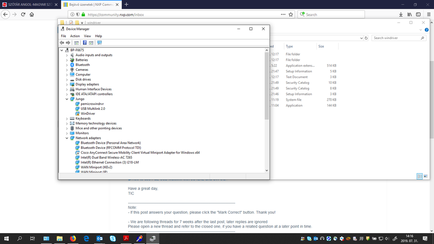Open the Help menu in Device Manager
The image size is (434, 244).
point(99,36)
